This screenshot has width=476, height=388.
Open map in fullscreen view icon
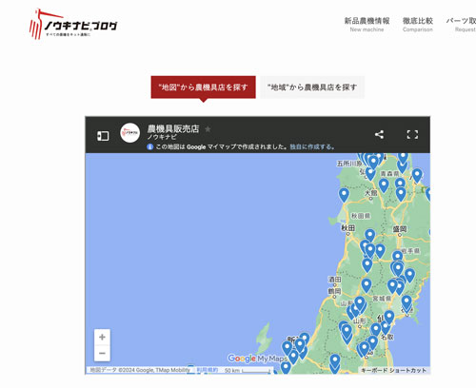tap(412, 134)
